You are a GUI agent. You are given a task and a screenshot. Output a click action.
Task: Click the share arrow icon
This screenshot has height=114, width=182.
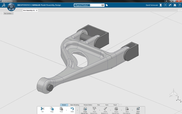point(170,5)
